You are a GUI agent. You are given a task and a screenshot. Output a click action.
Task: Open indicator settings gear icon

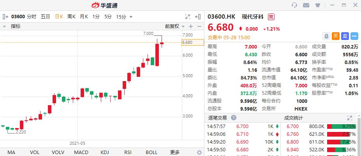pos(199,153)
